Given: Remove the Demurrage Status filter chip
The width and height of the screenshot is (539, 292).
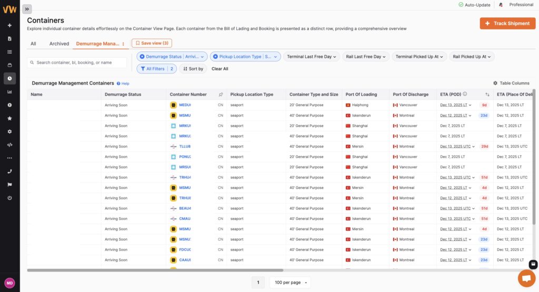Looking at the screenshot, I should click(x=142, y=57).
